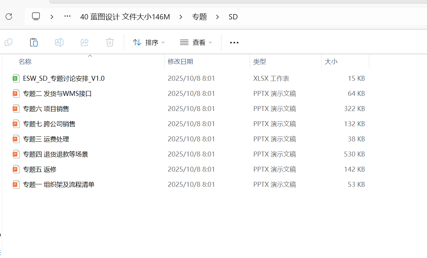Viewport: 427px width, 258px height.
Task: Click the Rename icon in toolbar
Action: pyautogui.click(x=59, y=42)
